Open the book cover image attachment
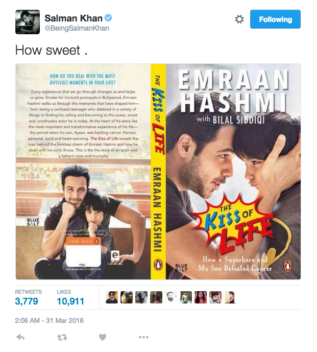 [x=158, y=172]
